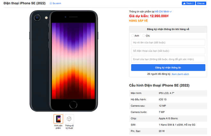The image size is (211, 136).
Task: Click the Hình sản phẩm label
Action: tap(58, 127)
